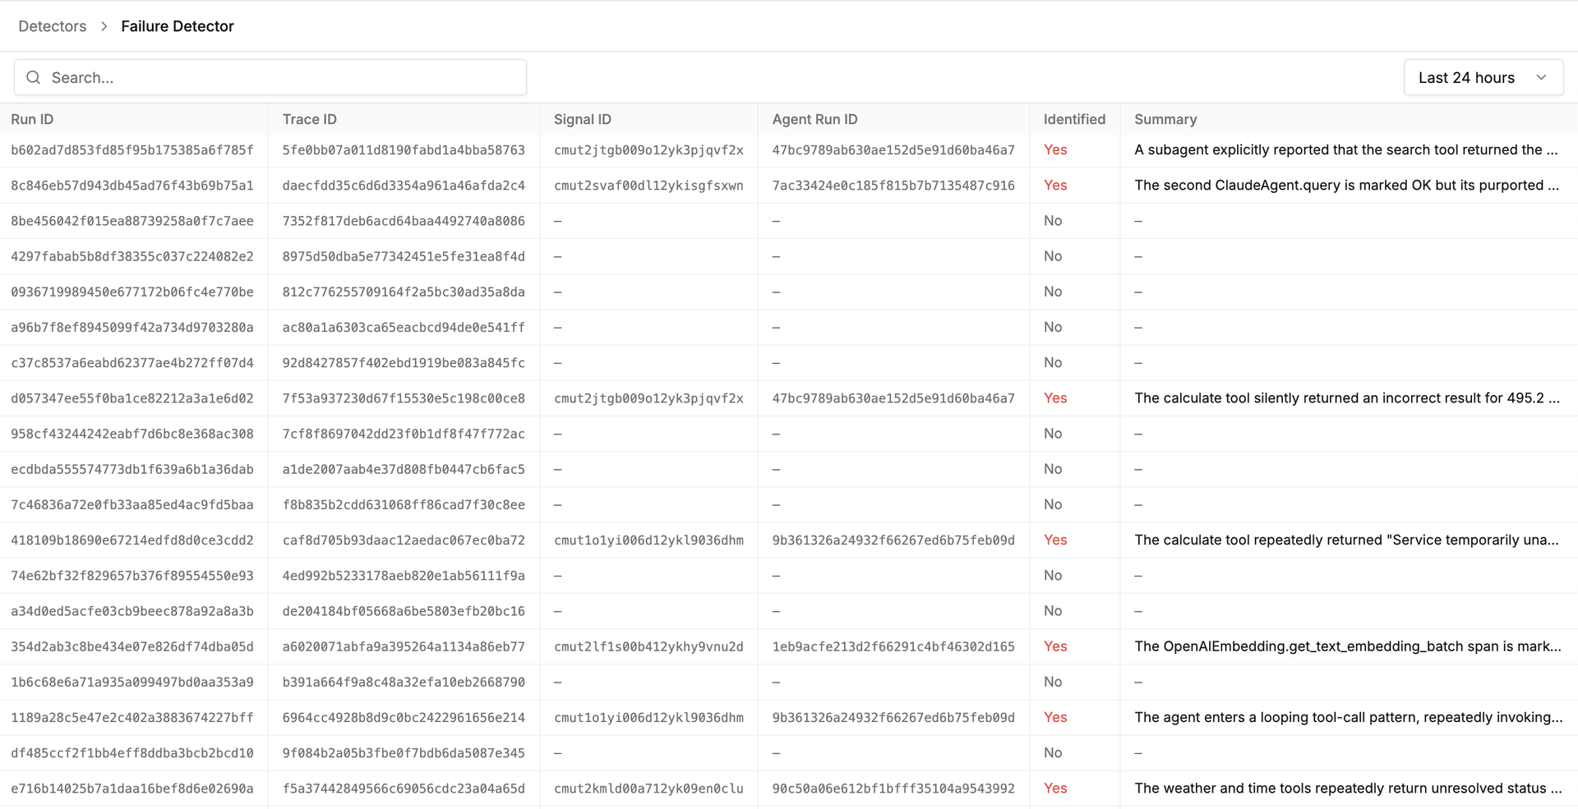Image resolution: width=1578 pixels, height=809 pixels.
Task: Open the Last 24 hours dropdown
Action: [1483, 77]
